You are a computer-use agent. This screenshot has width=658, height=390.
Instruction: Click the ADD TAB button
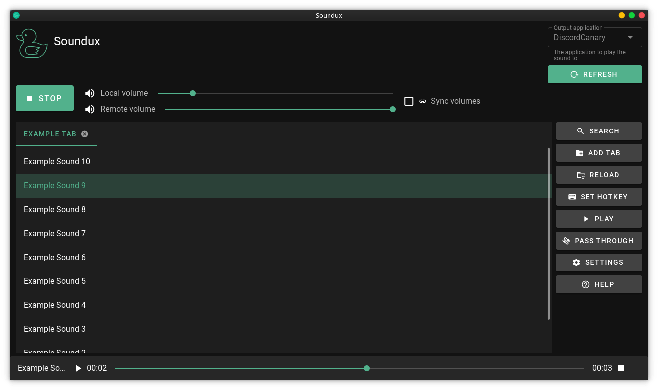(599, 153)
